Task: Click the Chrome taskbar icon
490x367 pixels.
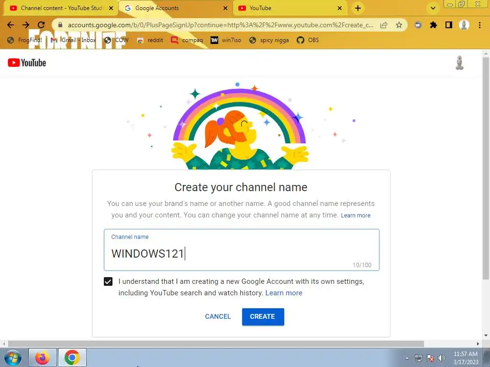Action: coord(72,357)
